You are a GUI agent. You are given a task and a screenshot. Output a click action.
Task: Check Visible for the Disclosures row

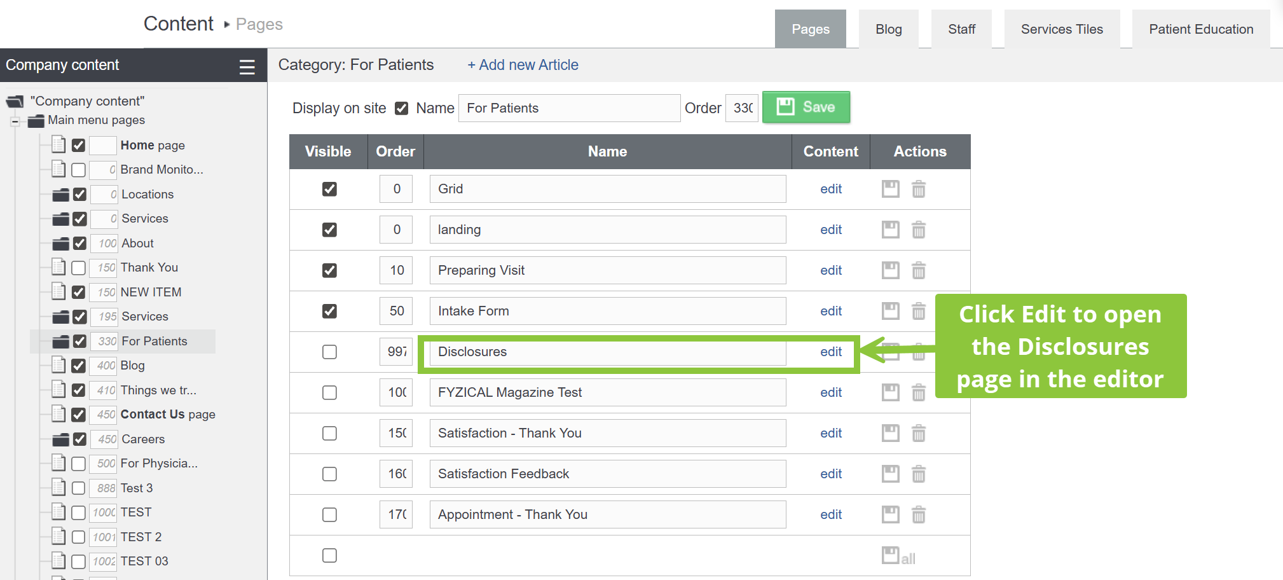(x=329, y=352)
